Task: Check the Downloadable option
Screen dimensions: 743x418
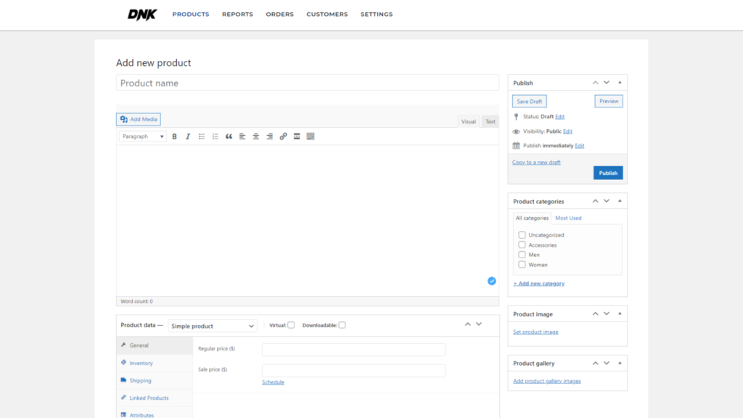Action: 342,325
